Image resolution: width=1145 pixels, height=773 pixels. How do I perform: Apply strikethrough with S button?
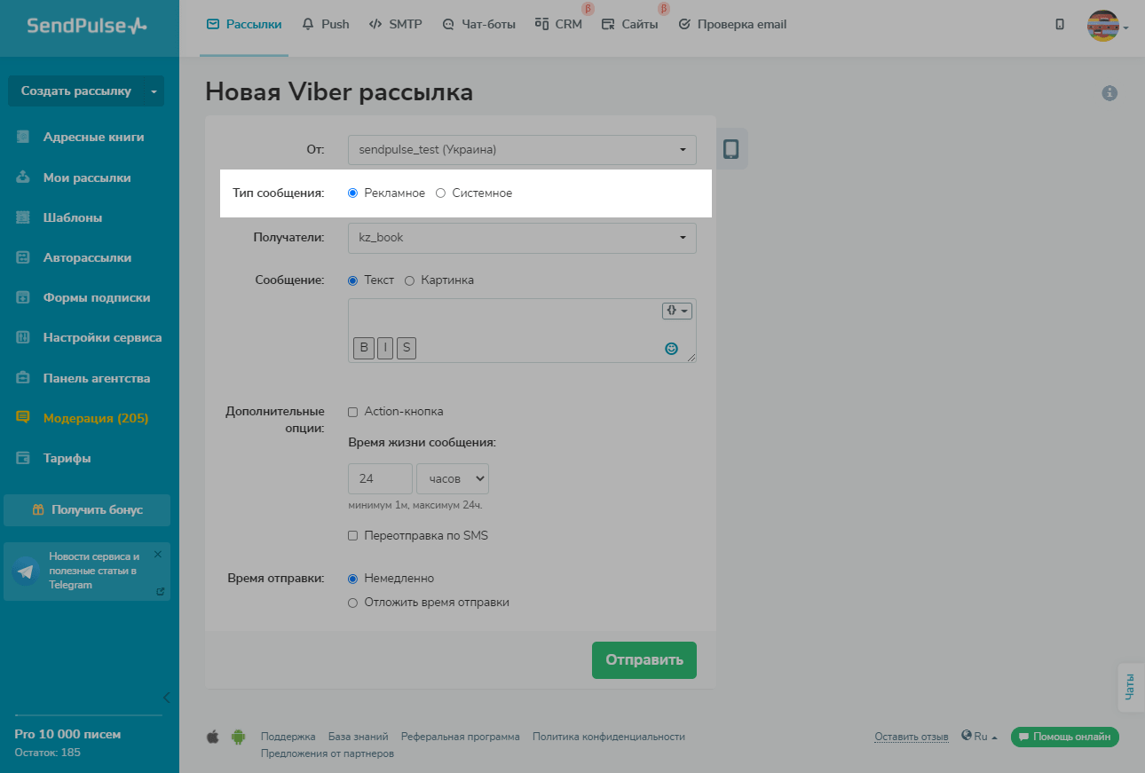pyautogui.click(x=407, y=348)
